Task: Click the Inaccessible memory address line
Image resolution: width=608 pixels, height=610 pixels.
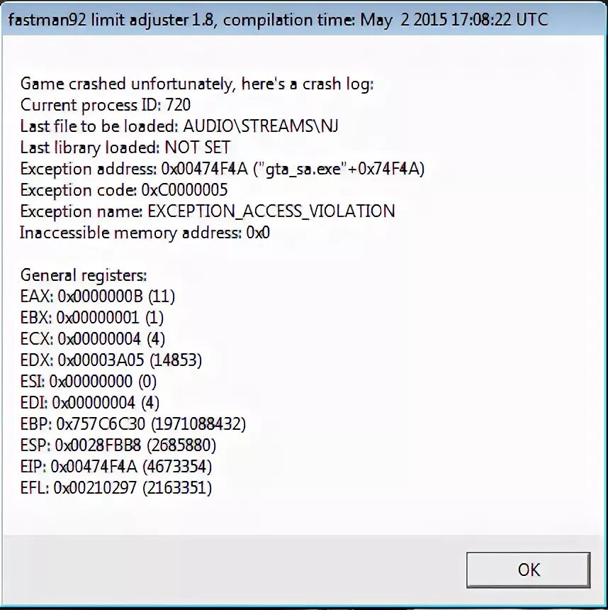Action: pyautogui.click(x=145, y=233)
